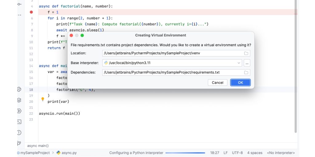Browse folder for Dependencies requirements file
Viewport: 315px width, 157px height.
click(x=246, y=73)
